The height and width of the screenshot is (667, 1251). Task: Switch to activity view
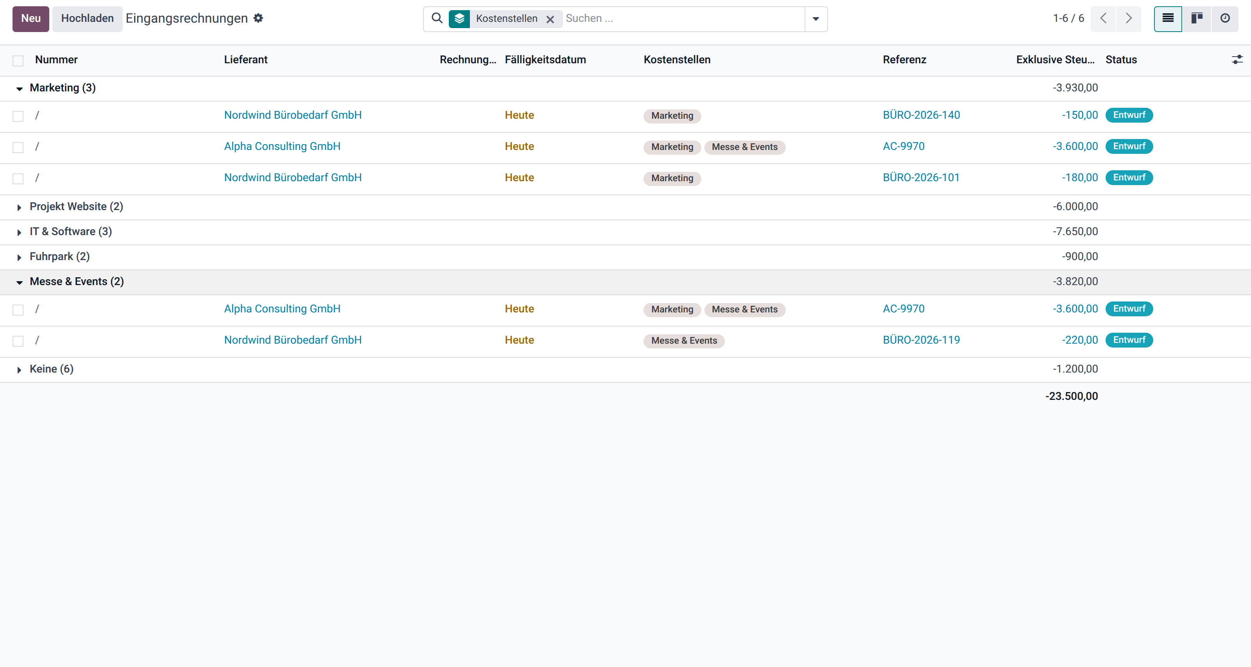(x=1225, y=18)
